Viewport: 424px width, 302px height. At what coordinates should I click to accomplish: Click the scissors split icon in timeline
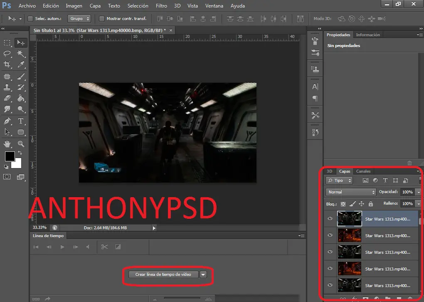pos(104,247)
